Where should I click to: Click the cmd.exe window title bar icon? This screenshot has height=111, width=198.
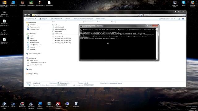(x=81, y=26)
